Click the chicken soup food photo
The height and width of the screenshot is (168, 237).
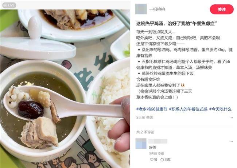point(65,89)
